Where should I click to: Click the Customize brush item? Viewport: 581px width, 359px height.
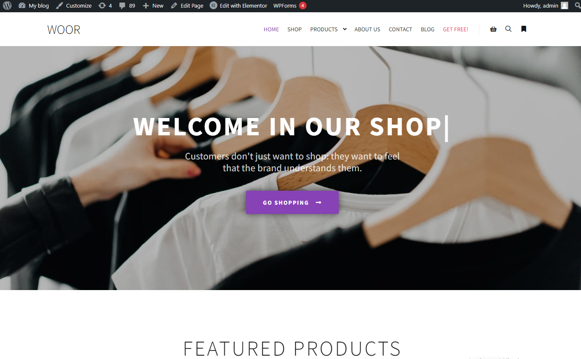[x=74, y=6]
